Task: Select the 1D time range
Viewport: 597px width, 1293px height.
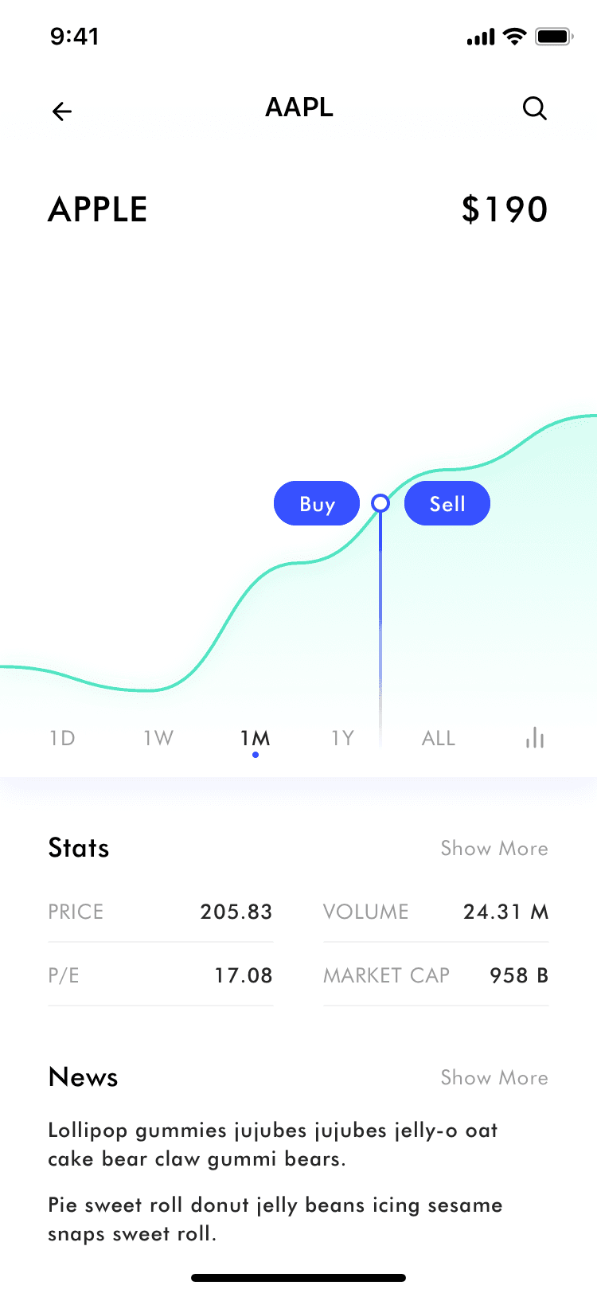Action: [x=62, y=738]
